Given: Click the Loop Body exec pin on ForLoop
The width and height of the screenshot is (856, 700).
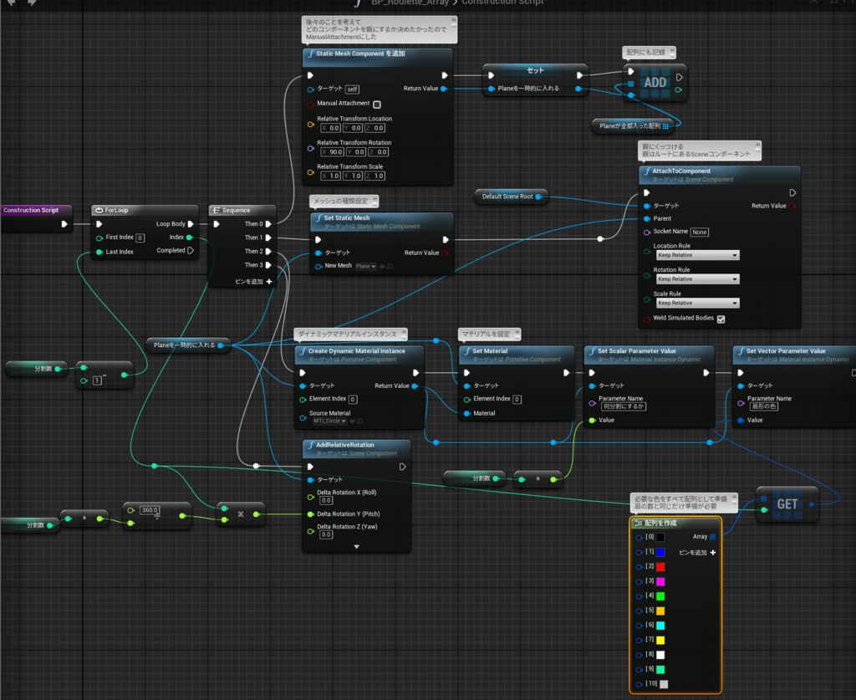Looking at the screenshot, I should point(191,224).
